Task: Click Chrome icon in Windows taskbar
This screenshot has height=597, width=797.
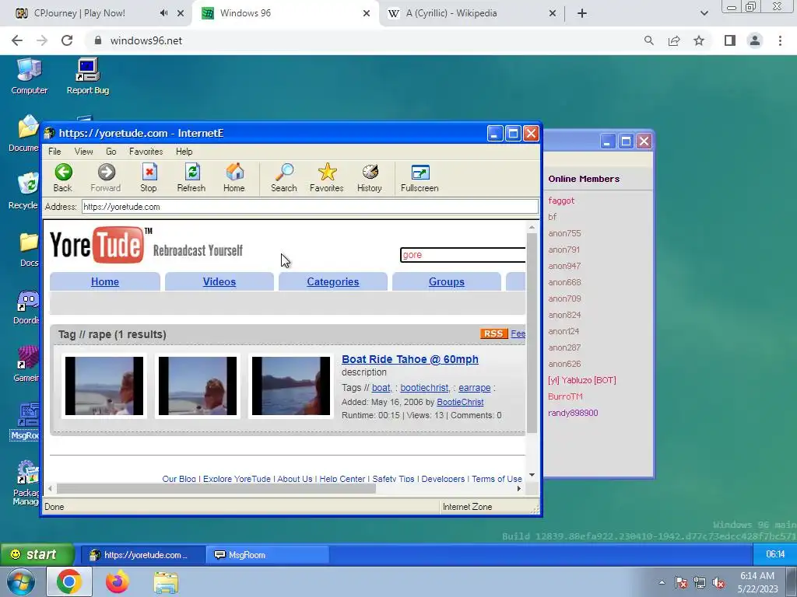Action: point(69,581)
